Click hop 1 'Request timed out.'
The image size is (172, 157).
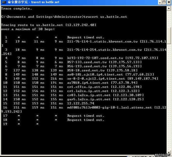pos(86,38)
